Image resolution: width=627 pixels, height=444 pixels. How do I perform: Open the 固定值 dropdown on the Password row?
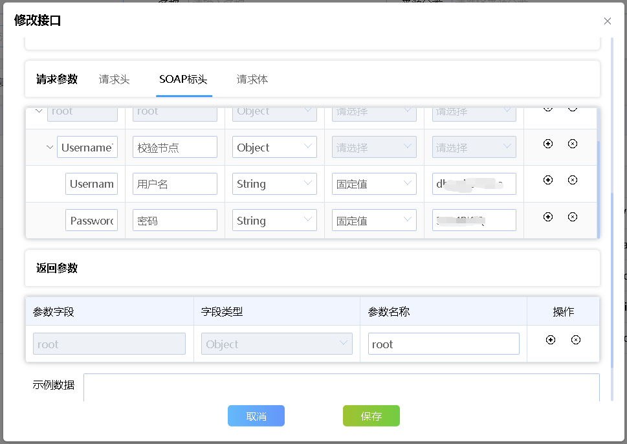(x=374, y=220)
